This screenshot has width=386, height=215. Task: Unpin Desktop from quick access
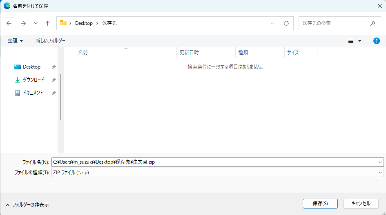[54, 67]
